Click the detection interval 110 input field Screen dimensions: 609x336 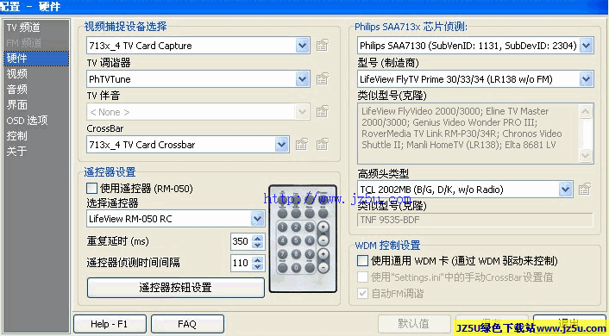(x=242, y=263)
